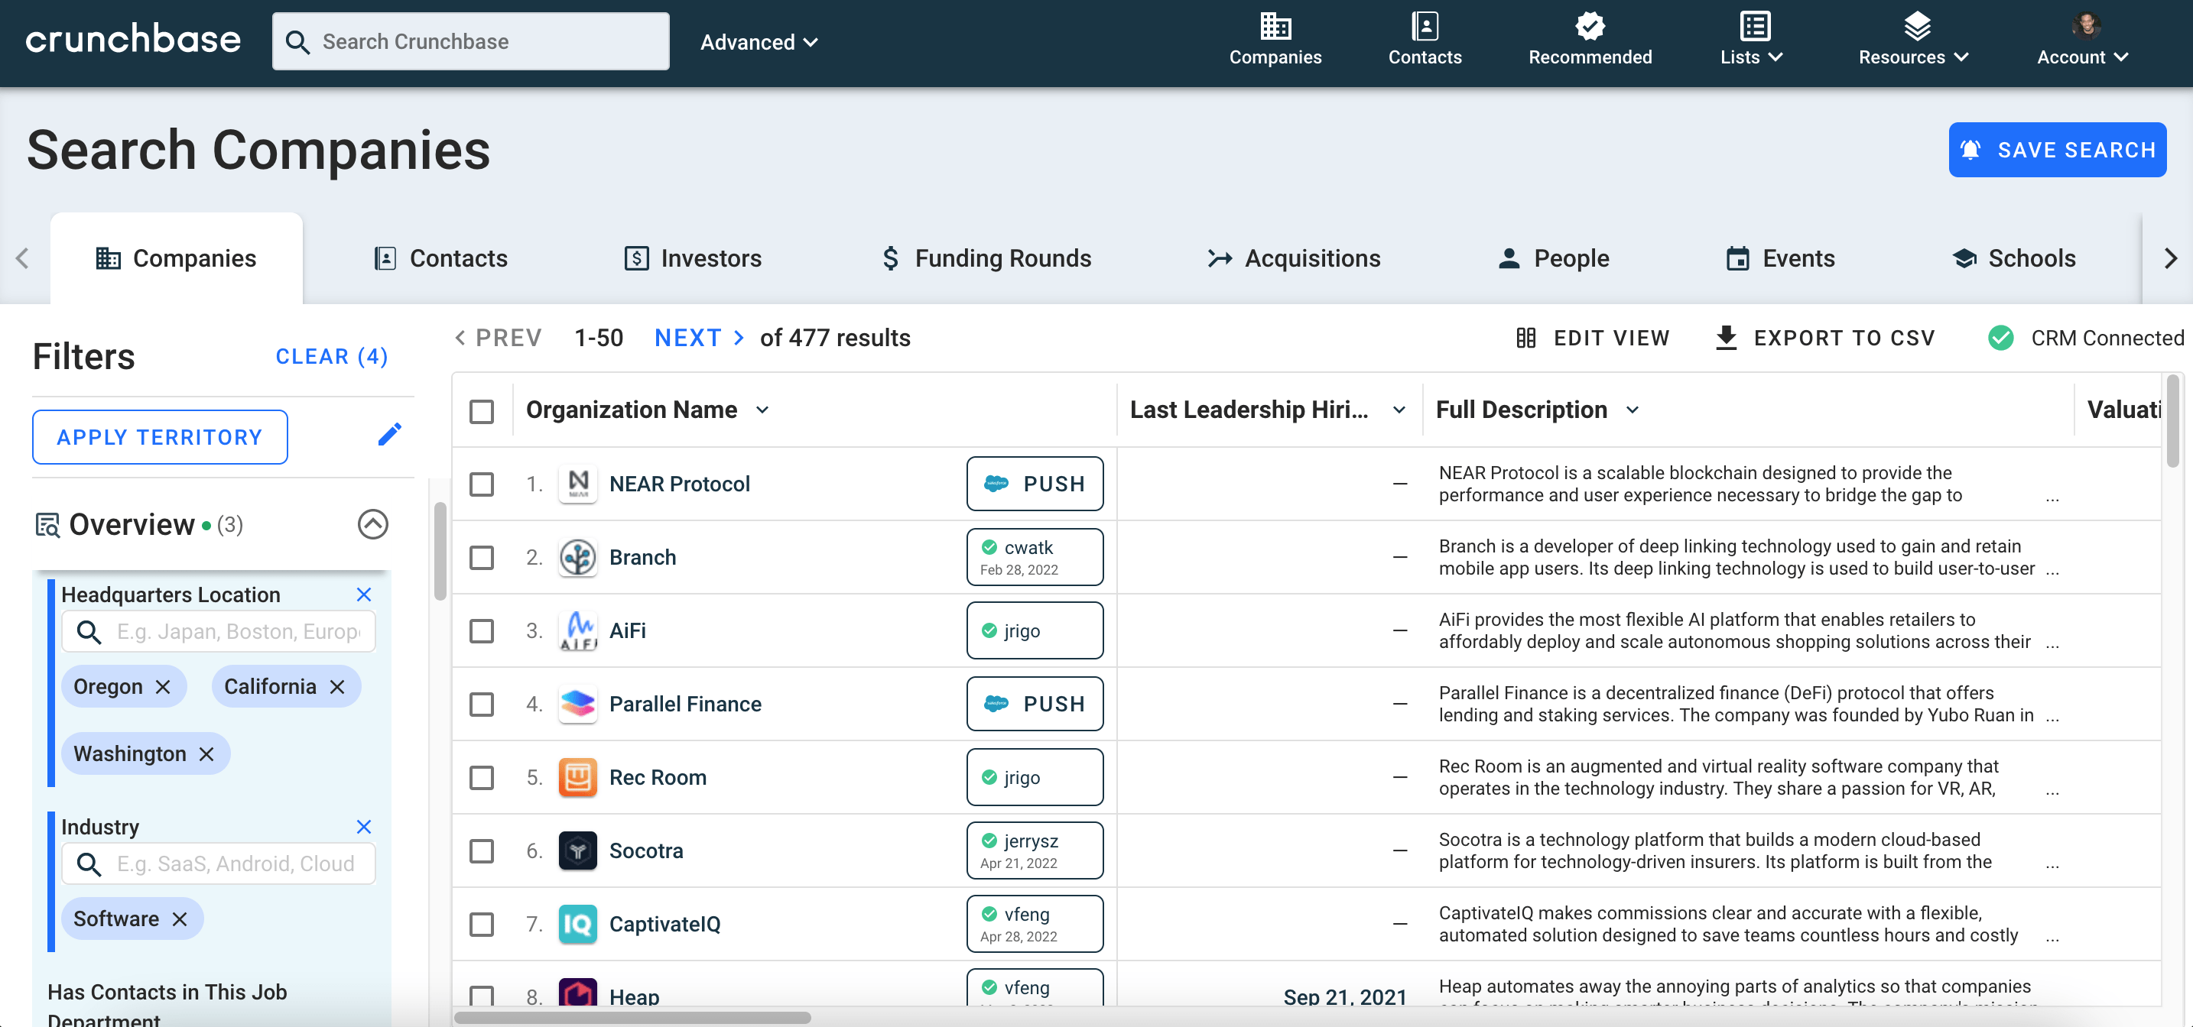Screen dimensions: 2193x1027
Task: Open the Organization Name column dropdown
Action: click(x=763, y=410)
